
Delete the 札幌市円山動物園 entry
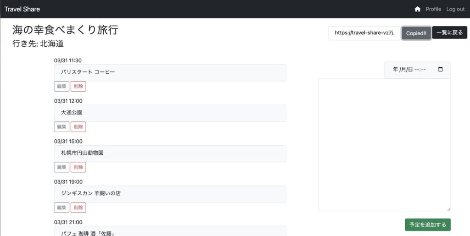78,167
